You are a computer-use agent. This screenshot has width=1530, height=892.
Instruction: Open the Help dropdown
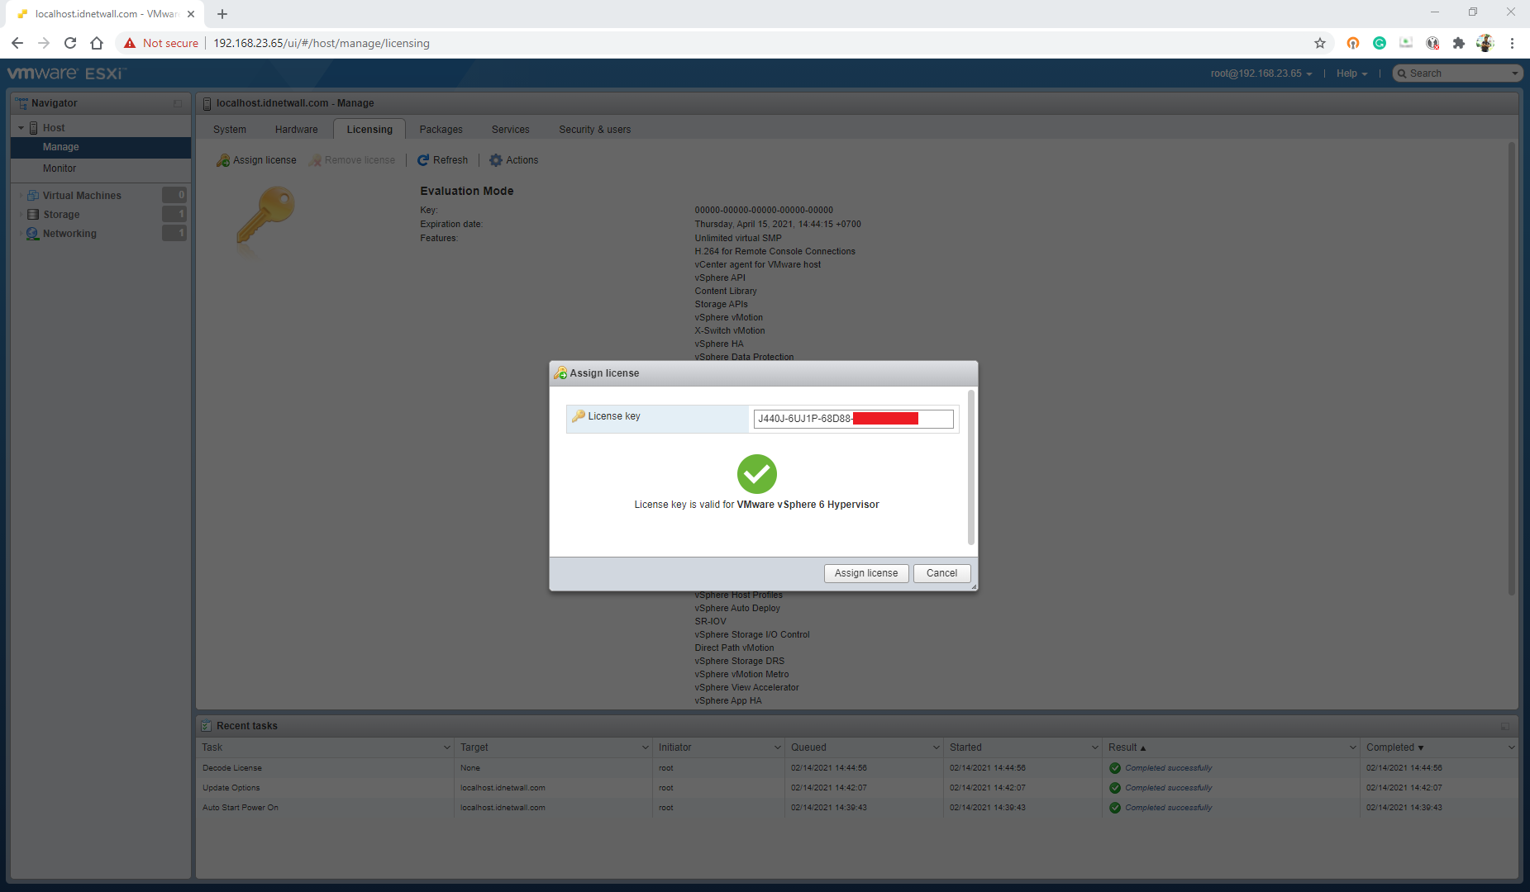pos(1351,73)
